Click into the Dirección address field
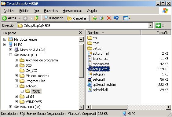The image size is (172, 117). [83, 25]
